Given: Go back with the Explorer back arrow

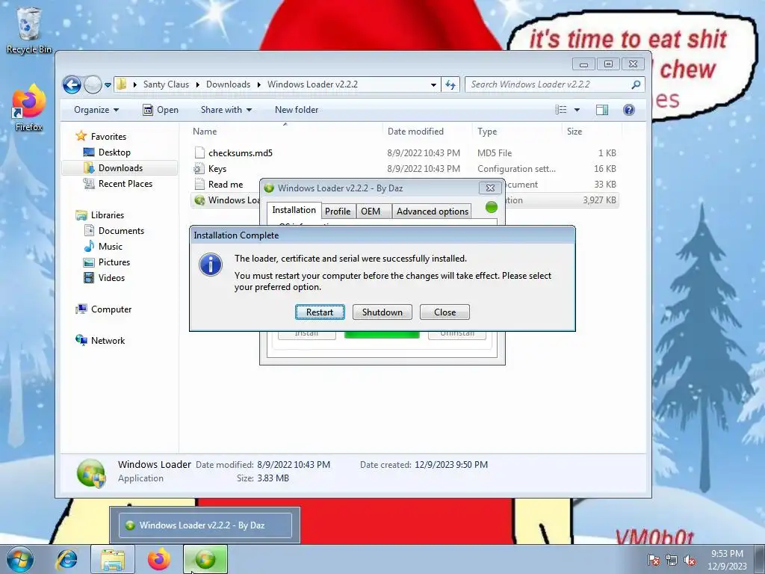Looking at the screenshot, I should (72, 85).
